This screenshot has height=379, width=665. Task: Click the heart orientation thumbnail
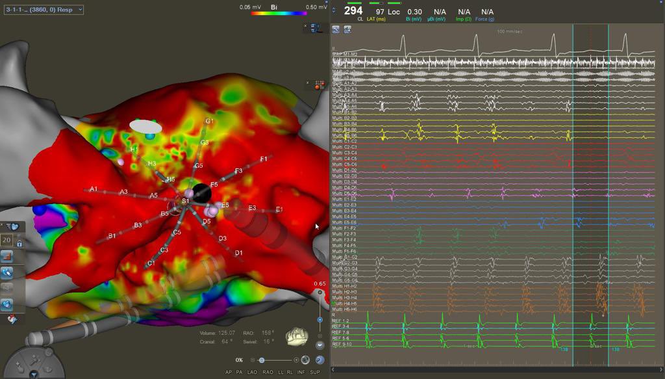[296, 337]
